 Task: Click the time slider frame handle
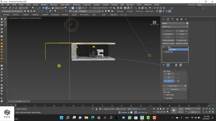(19, 102)
